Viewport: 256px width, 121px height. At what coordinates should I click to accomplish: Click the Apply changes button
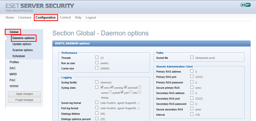click(x=24, y=94)
